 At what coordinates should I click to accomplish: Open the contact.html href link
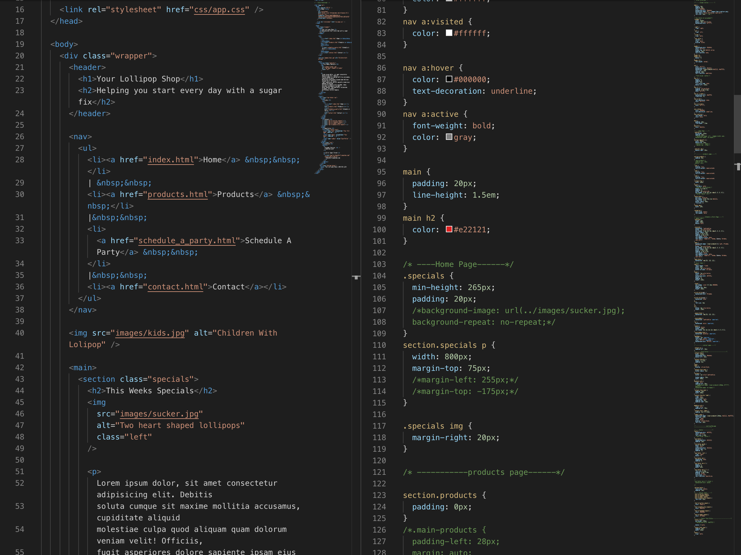[175, 287]
